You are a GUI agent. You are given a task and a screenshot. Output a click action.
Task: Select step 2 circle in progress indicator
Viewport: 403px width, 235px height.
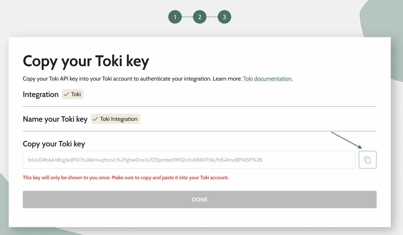200,17
